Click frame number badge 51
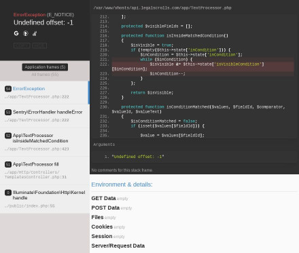 tap(8, 164)
